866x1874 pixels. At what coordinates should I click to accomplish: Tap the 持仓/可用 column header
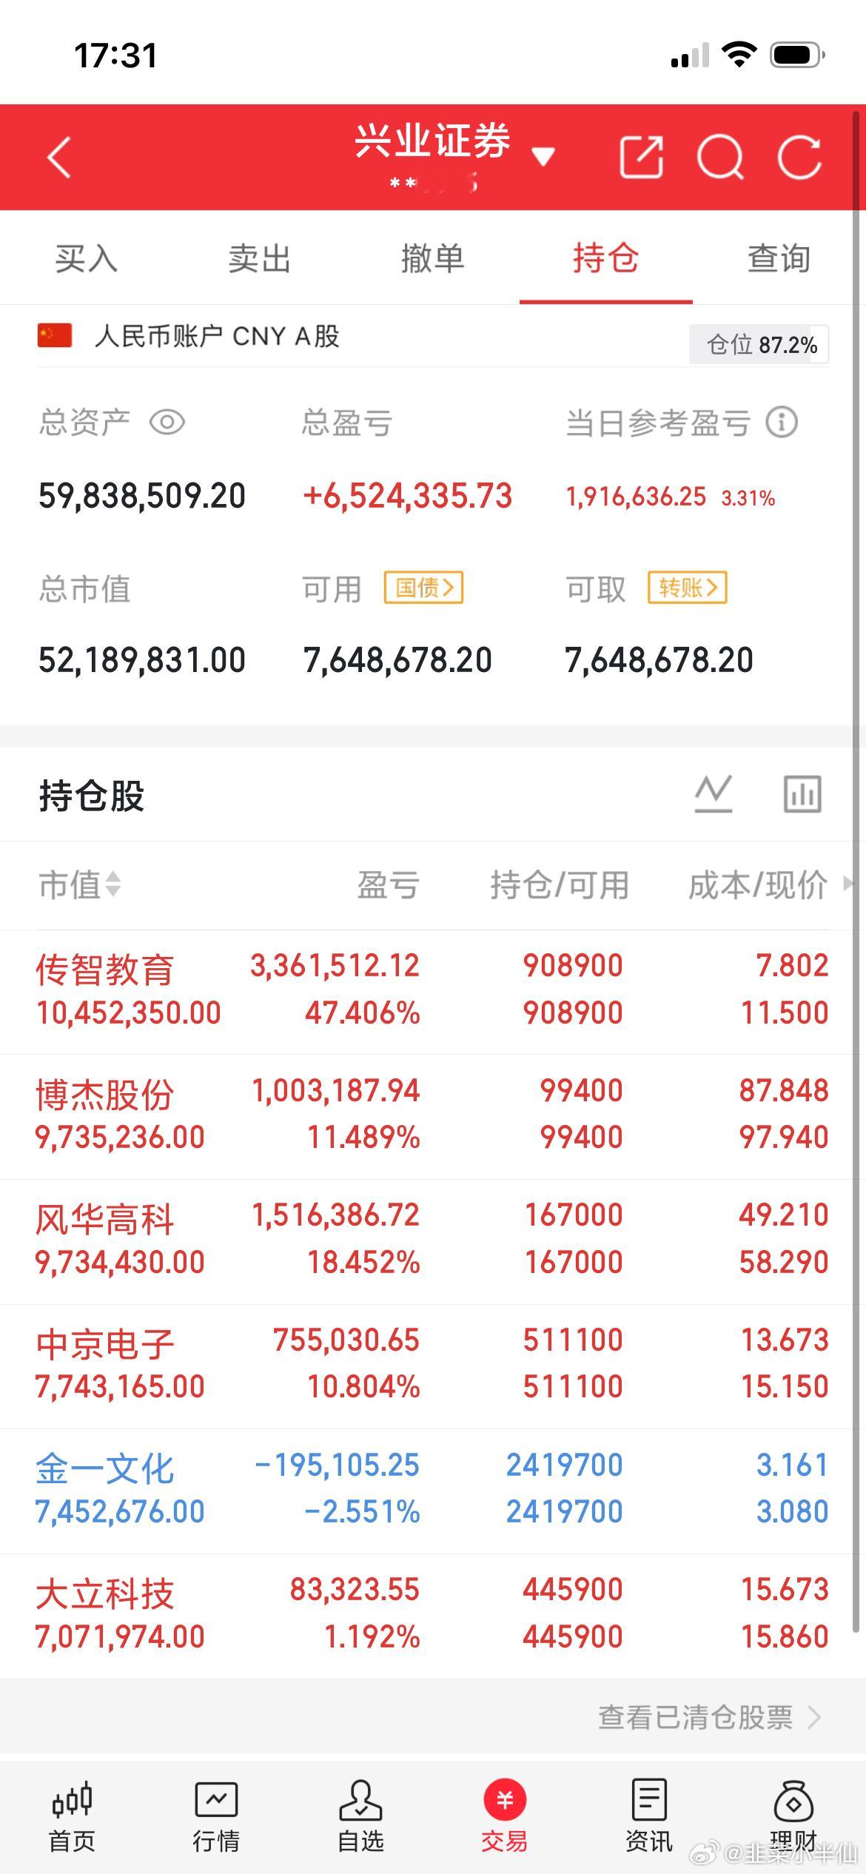click(560, 884)
